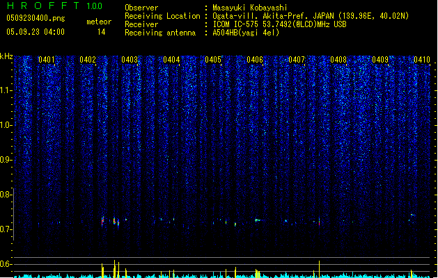Click the 0403 time marker
438x278 pixels.
tap(130, 60)
